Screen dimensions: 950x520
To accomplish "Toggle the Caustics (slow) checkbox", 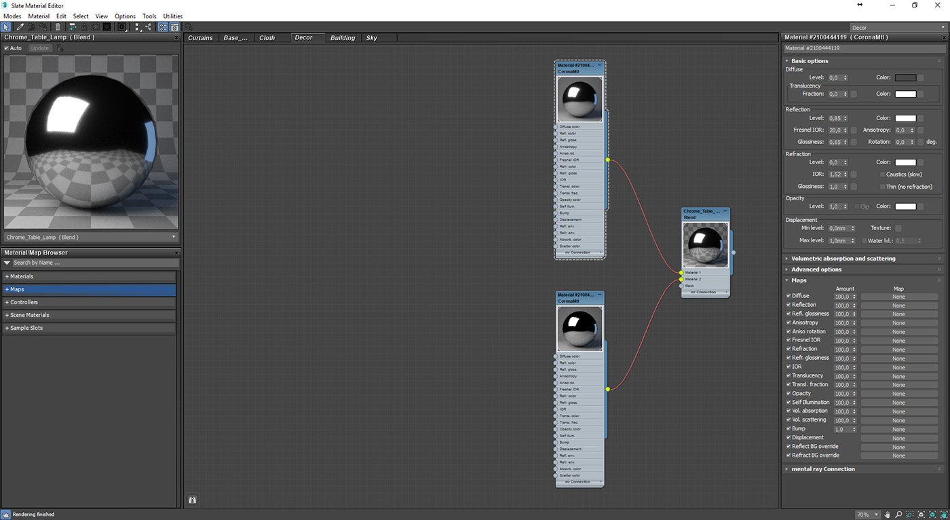I will pos(881,174).
